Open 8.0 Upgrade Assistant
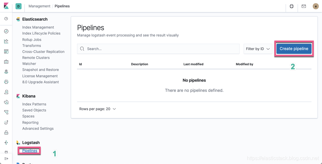The height and width of the screenshot is (164, 322). (41, 82)
